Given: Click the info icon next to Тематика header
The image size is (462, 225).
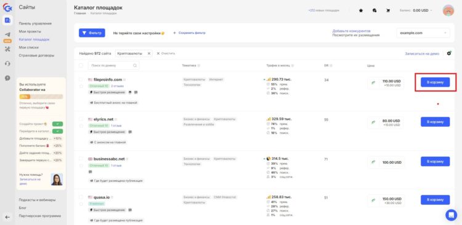Looking at the screenshot, I should (x=199, y=66).
